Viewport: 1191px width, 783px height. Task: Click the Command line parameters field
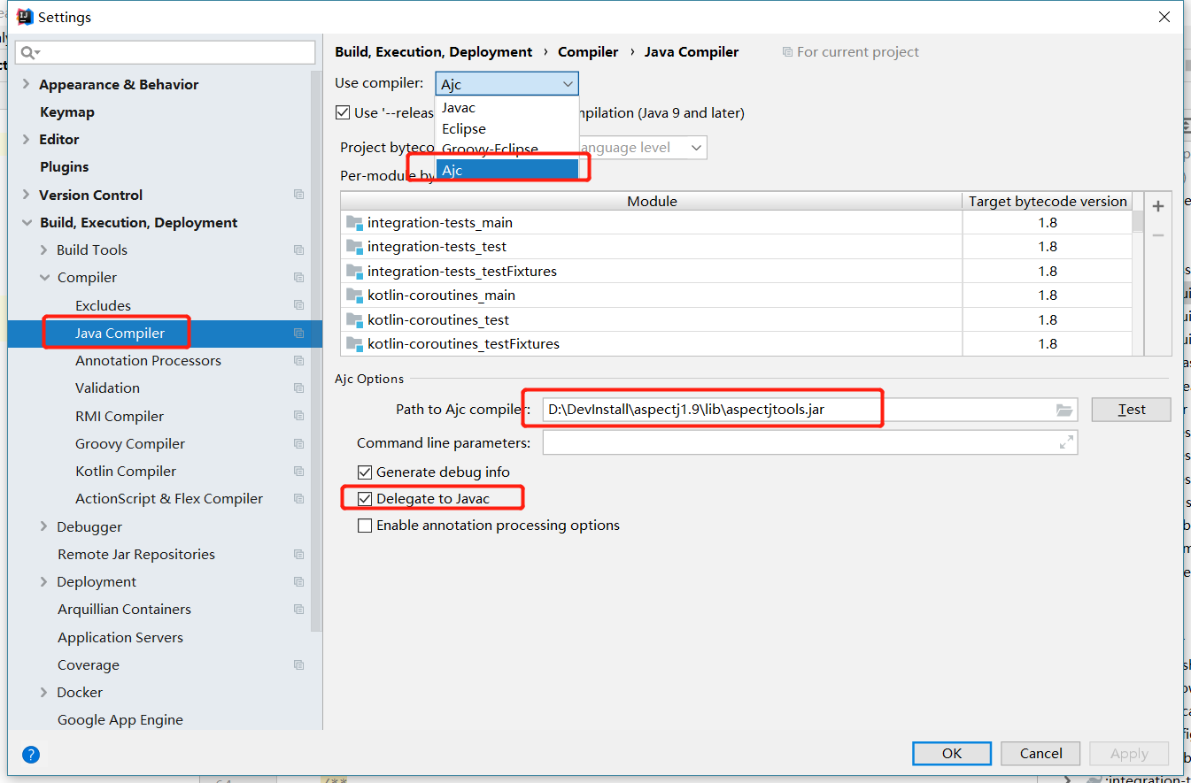810,442
